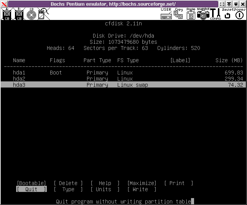Image resolution: width=247 pixels, height=205 pixels.
Task: Select the hda1 partition row
Action: point(123,73)
